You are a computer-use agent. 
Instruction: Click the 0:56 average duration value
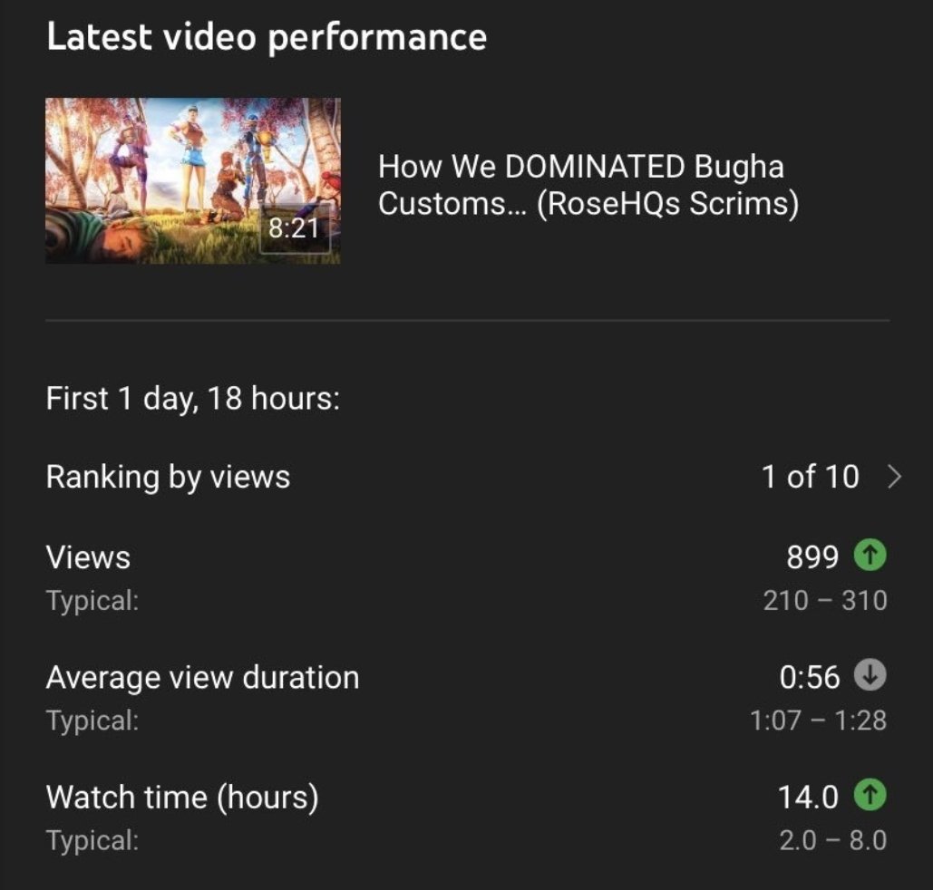point(809,678)
